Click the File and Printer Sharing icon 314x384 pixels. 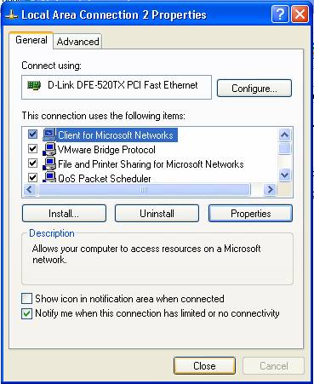coord(49,163)
